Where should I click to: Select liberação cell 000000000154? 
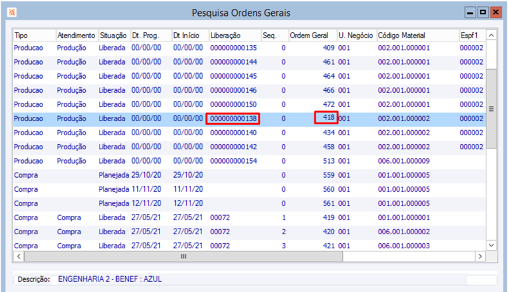(x=233, y=161)
